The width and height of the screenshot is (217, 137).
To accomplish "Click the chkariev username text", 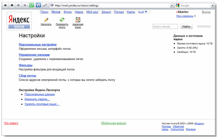I will [x=182, y=12].
